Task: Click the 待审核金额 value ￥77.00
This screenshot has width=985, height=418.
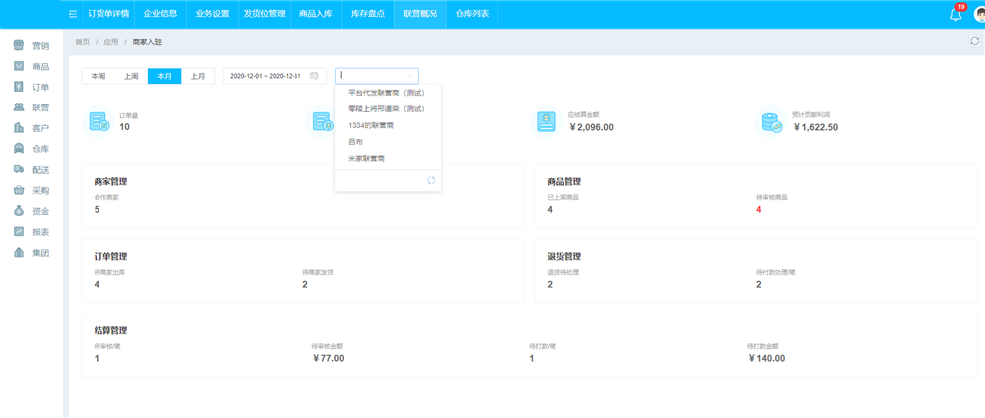Action: 328,359
